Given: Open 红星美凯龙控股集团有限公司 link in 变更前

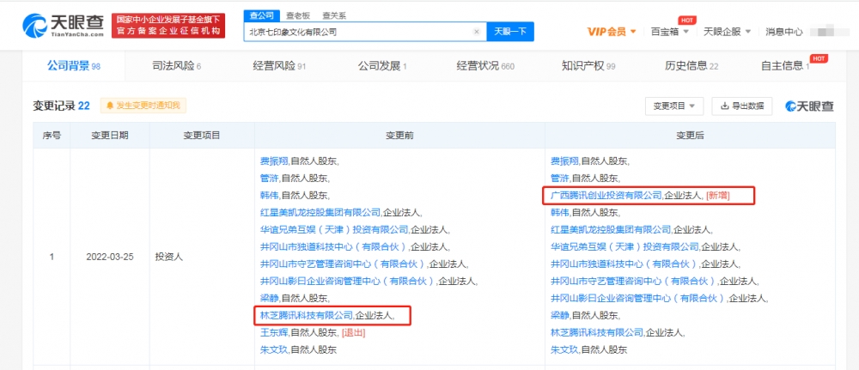Looking at the screenshot, I should pos(320,212).
